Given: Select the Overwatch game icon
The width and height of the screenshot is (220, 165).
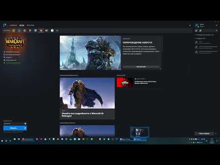Looking at the screenshot, I should tap(52, 31).
